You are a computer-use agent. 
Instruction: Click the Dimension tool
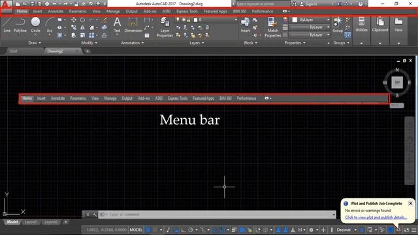133,25
